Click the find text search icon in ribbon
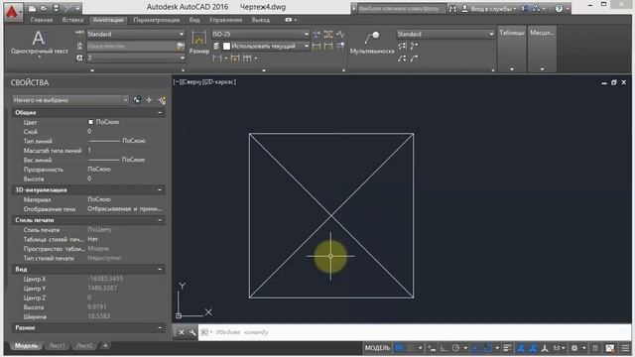This screenshot has height=357, width=635. (181, 47)
